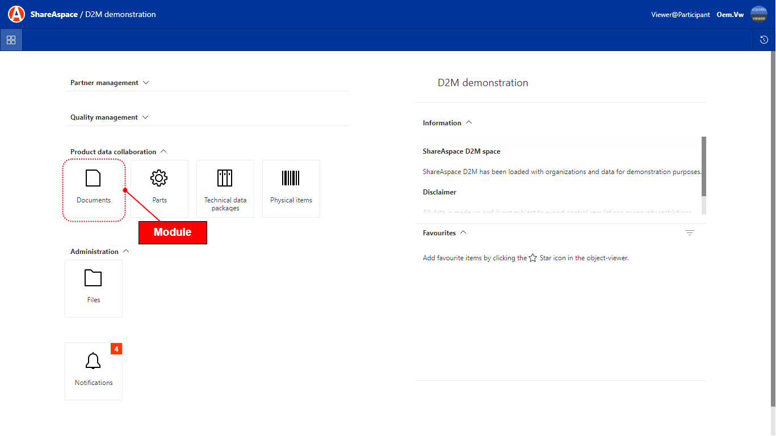
Task: Click the ShareAspace breadcrumb link
Action: coord(54,14)
